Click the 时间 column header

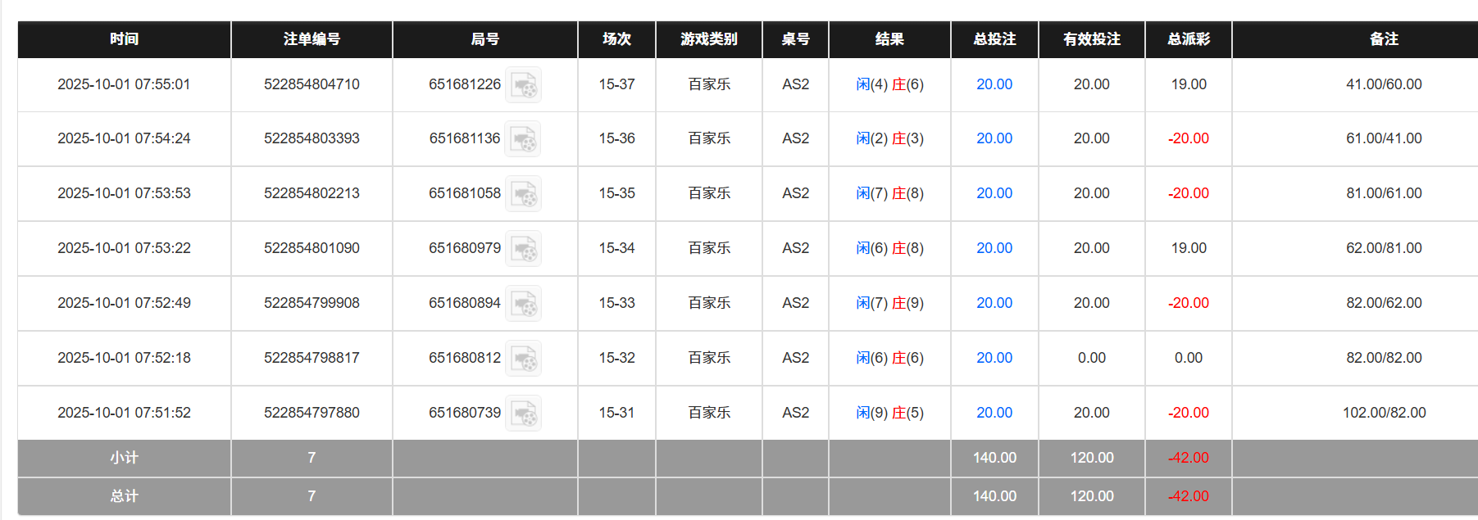coord(123,38)
